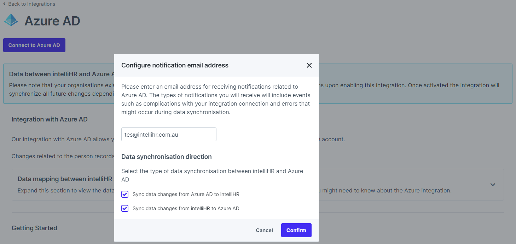Click the Azure AD pyramid logo

11,20
